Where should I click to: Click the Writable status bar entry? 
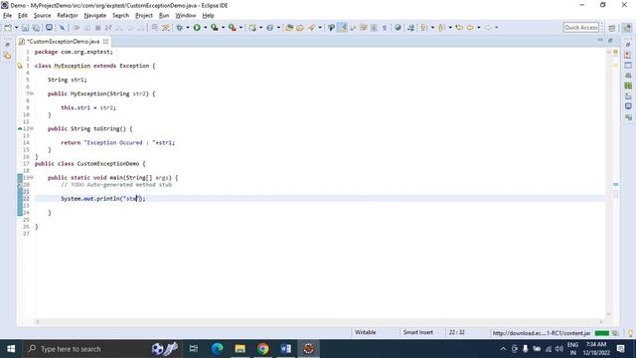(365, 332)
